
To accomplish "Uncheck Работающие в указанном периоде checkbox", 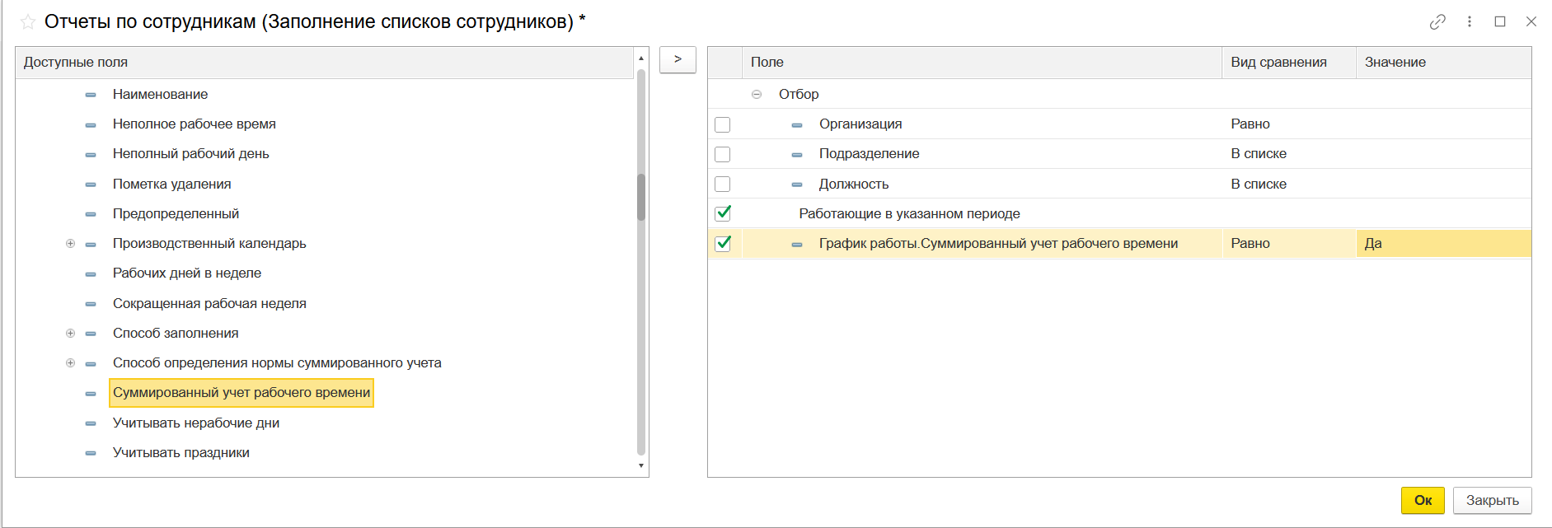I will coord(723,213).
